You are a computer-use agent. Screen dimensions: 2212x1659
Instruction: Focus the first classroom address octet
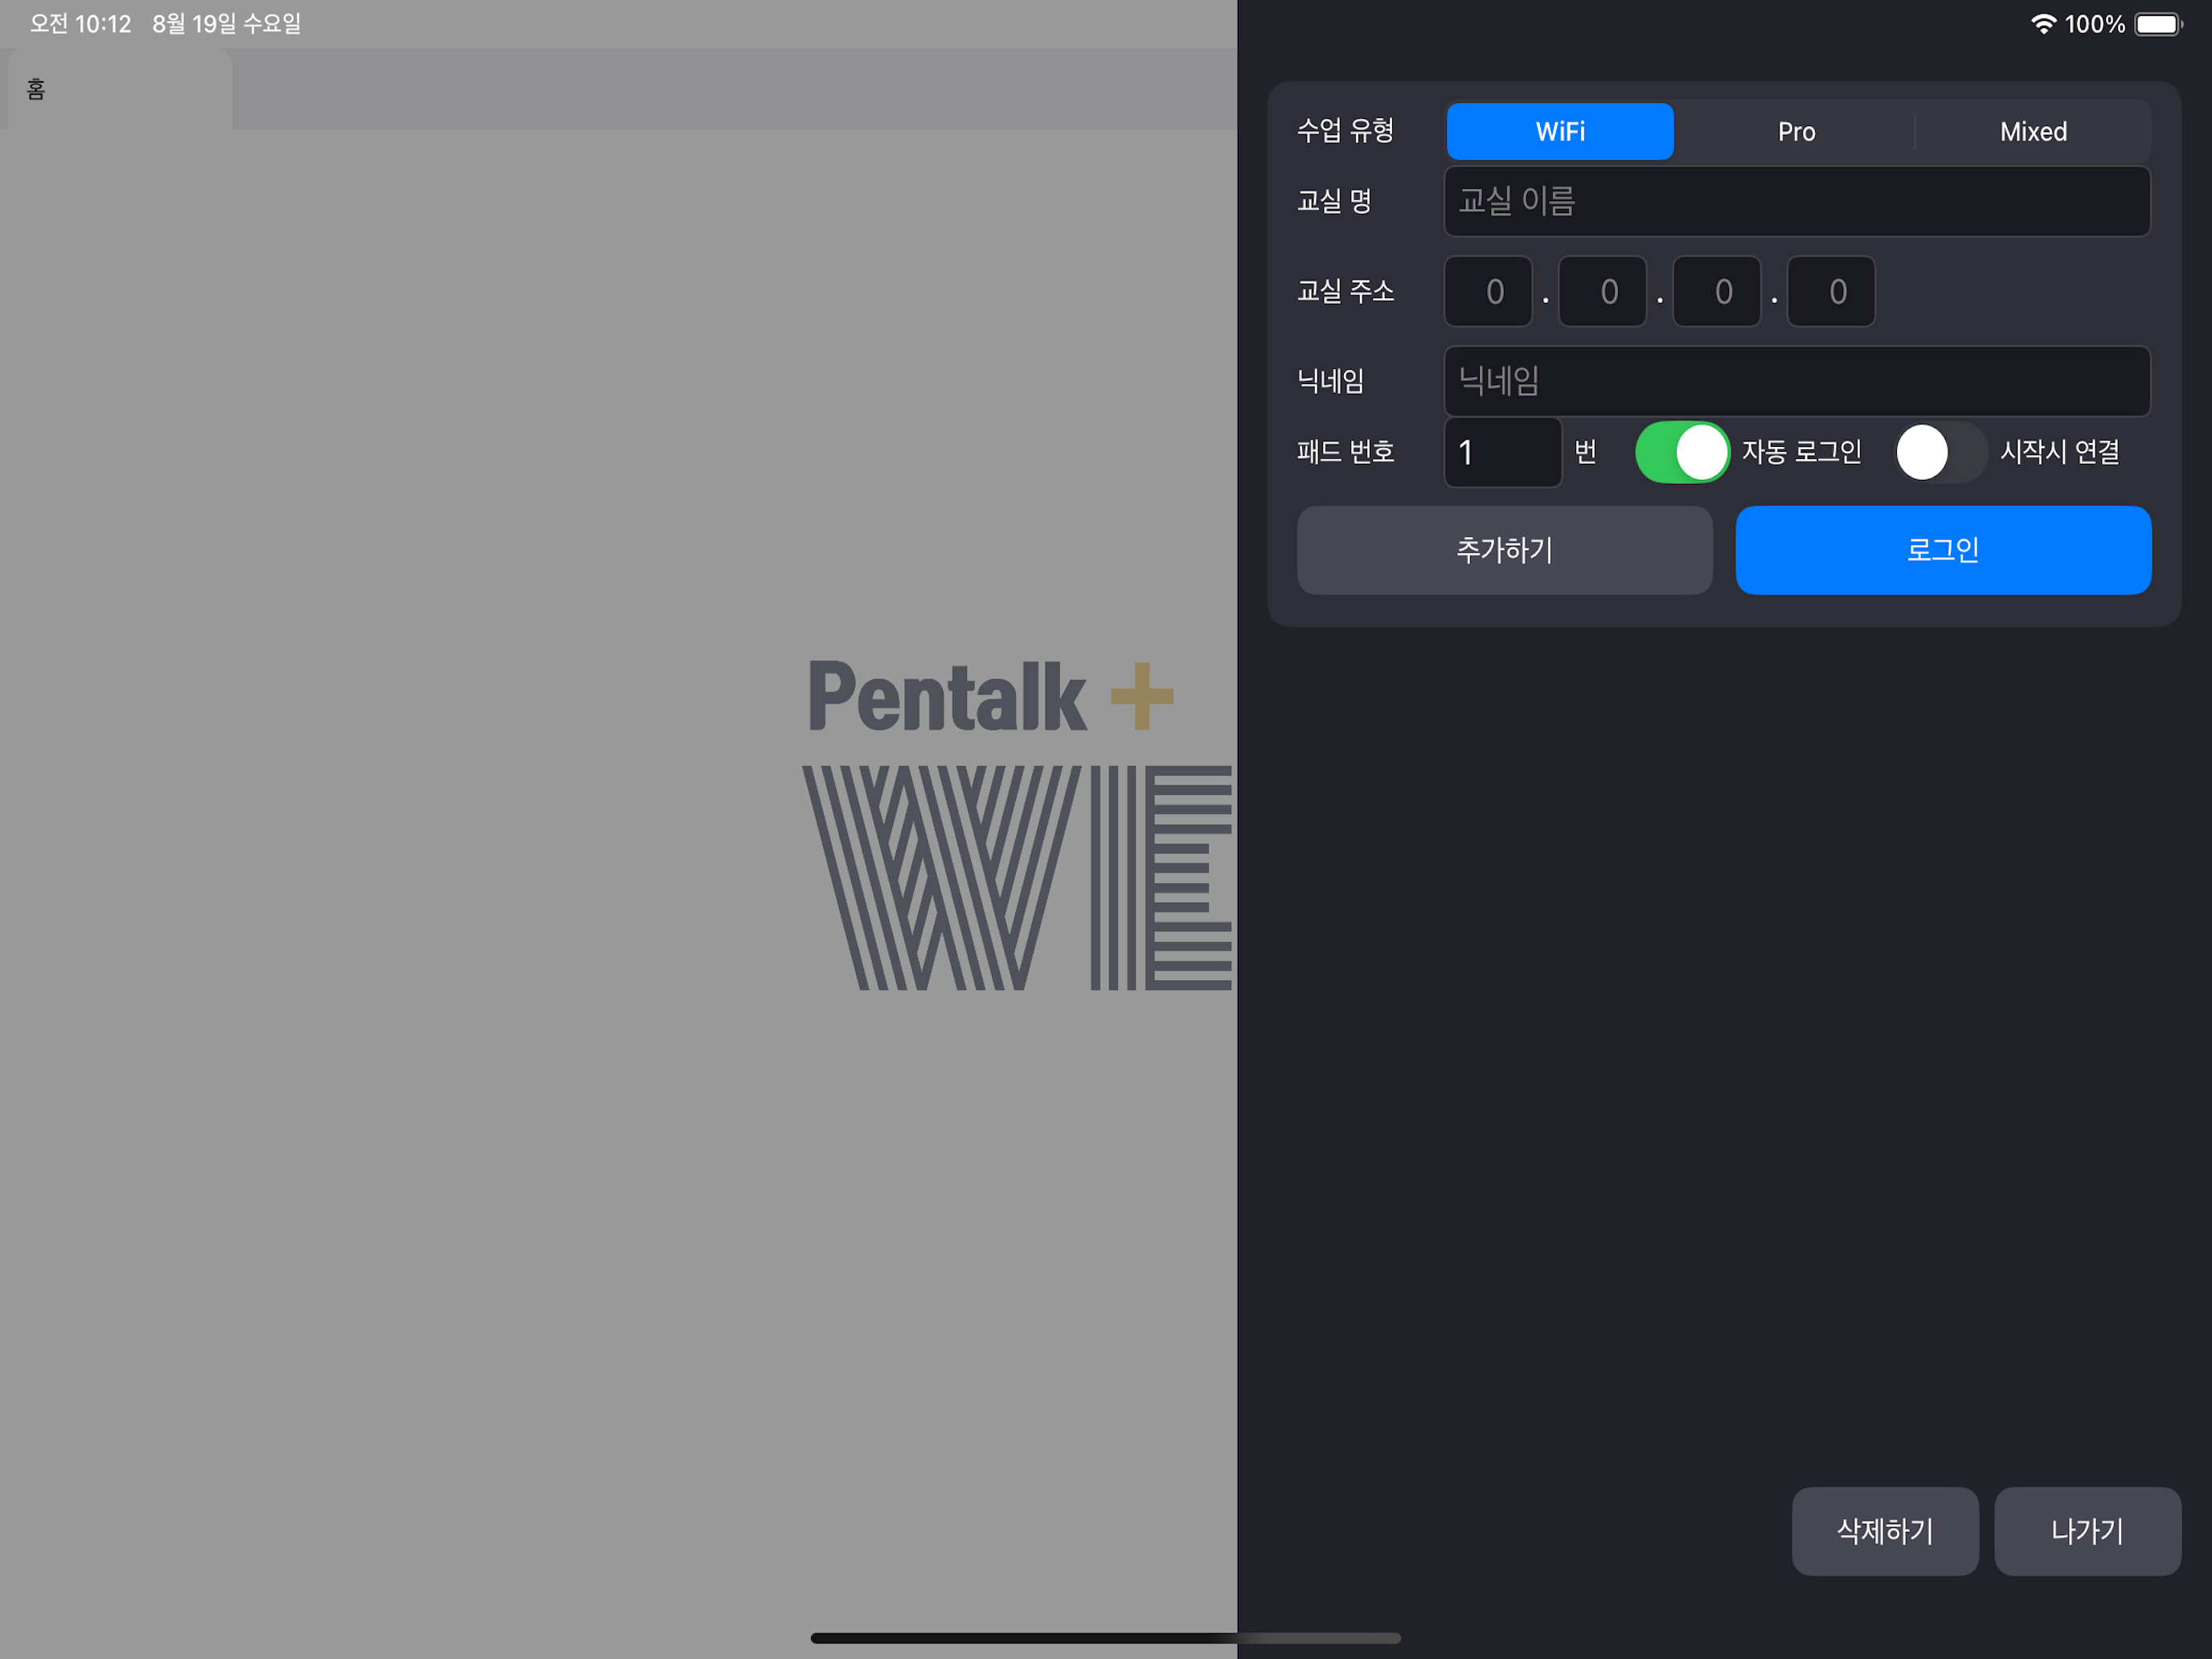click(x=1488, y=291)
